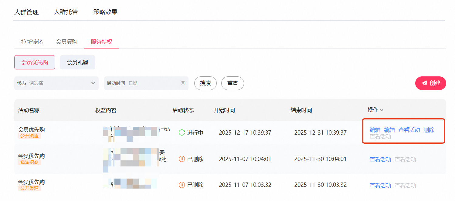Image resolution: width=455 pixels, height=201 pixels.
Task: Open the 策略效果 tab
Action: [x=105, y=12]
